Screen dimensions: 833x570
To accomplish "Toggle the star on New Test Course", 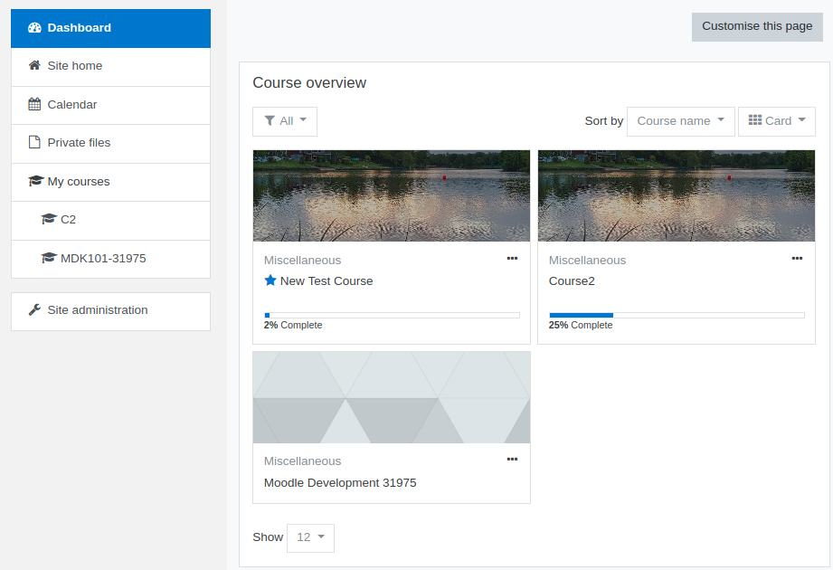I will [x=270, y=280].
